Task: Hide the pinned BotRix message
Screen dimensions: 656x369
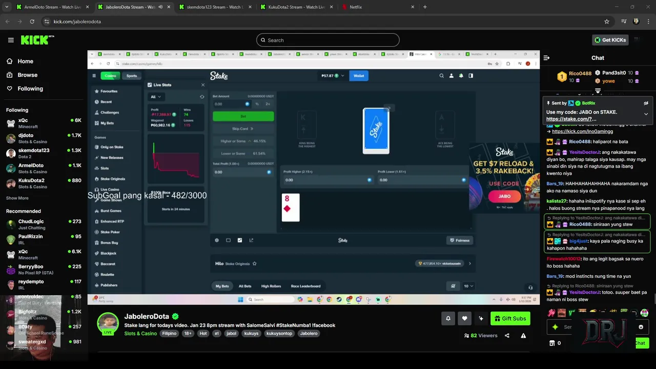Action: click(x=646, y=103)
